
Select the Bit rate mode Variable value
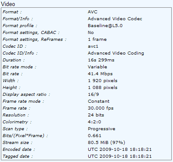coord(97,67)
